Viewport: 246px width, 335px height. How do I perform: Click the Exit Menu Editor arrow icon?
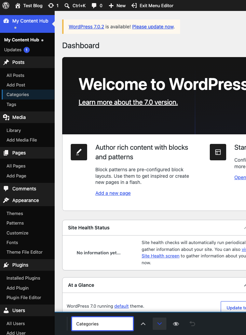(x=134, y=5)
